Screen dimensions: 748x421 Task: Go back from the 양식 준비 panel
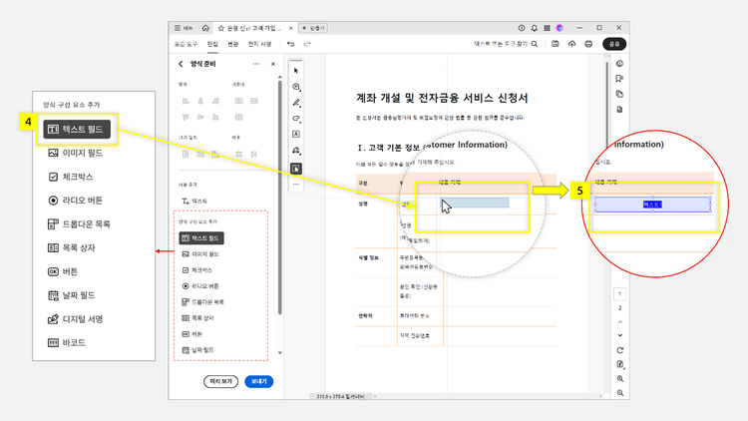pos(181,64)
